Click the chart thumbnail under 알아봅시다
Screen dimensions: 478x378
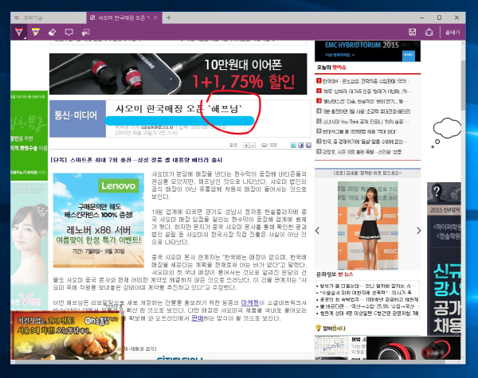331,345
